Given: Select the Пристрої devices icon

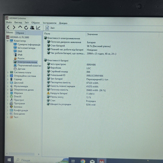Looking at the screenshot, I should 11,100.
